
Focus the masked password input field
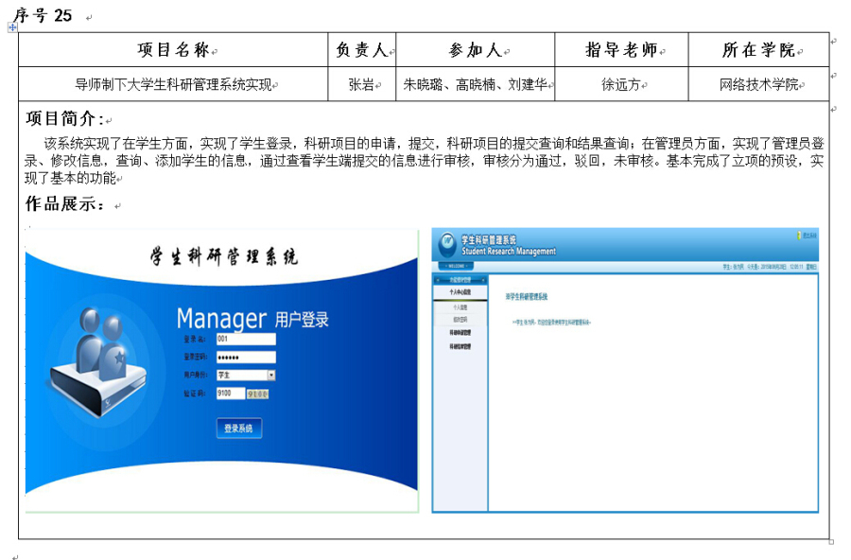(x=247, y=357)
